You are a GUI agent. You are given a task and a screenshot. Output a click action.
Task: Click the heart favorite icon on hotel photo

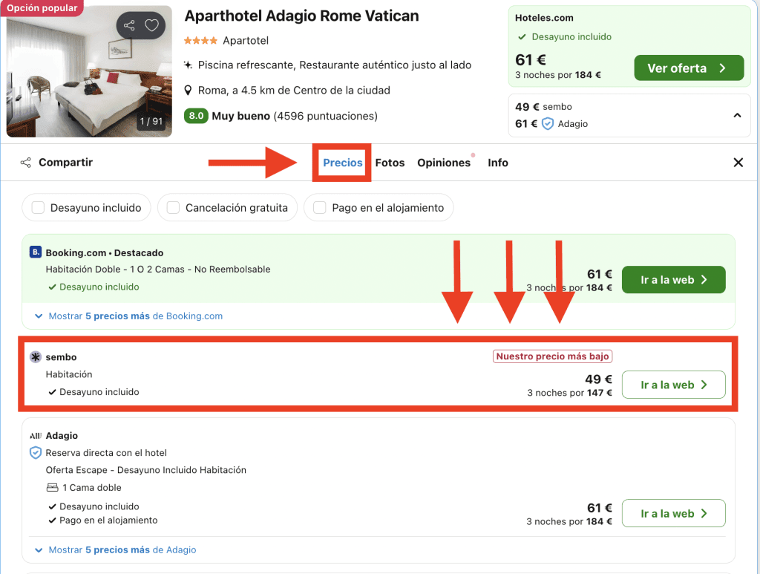(151, 26)
